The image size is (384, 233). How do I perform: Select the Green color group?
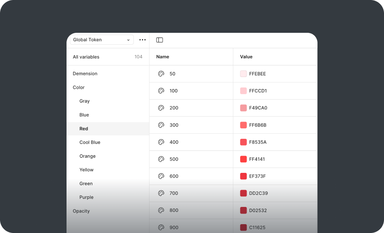(86, 183)
